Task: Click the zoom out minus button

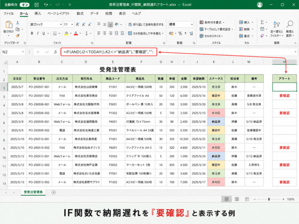Action: click(255, 199)
